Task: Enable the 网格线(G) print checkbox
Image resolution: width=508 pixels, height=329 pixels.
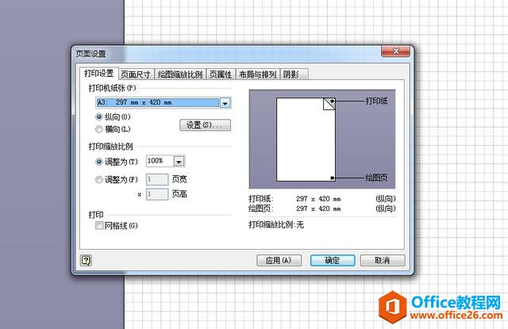Action: coord(99,225)
